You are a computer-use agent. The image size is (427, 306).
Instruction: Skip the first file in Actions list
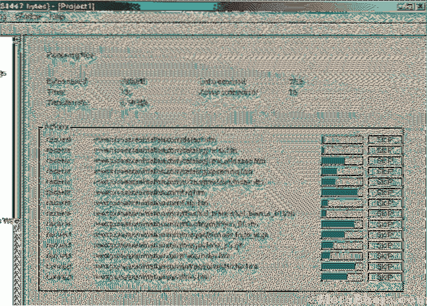coord(384,139)
